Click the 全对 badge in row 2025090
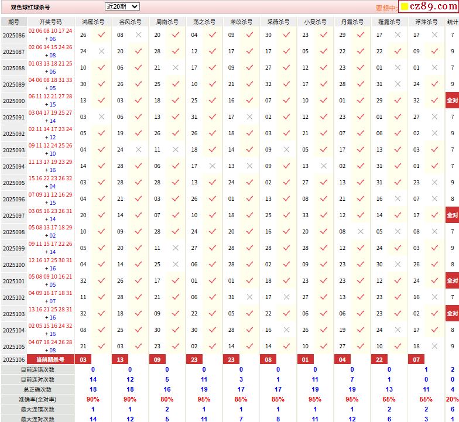Screen dimensions: 459x422 tap(452, 101)
